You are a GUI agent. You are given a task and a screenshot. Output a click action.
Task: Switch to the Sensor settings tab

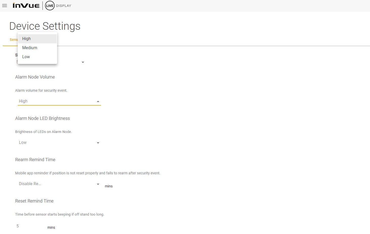pos(13,40)
